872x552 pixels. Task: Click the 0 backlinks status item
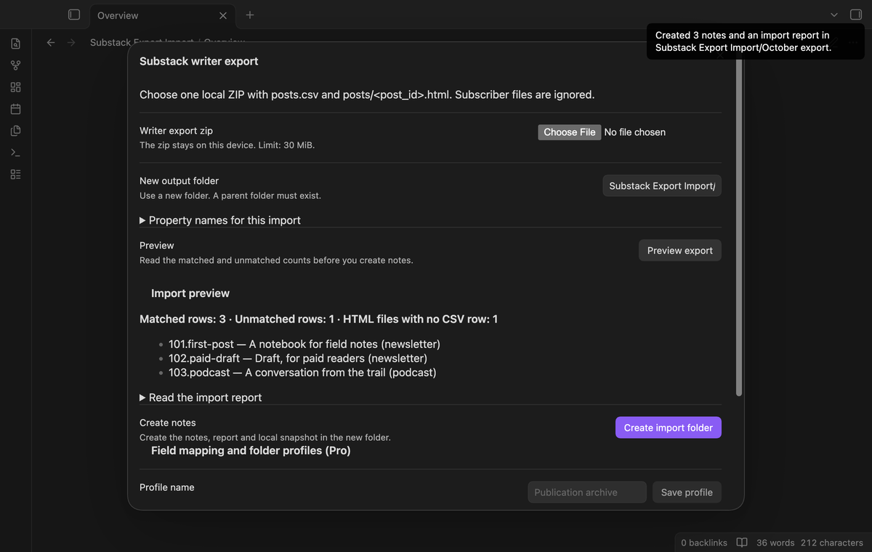[704, 543]
